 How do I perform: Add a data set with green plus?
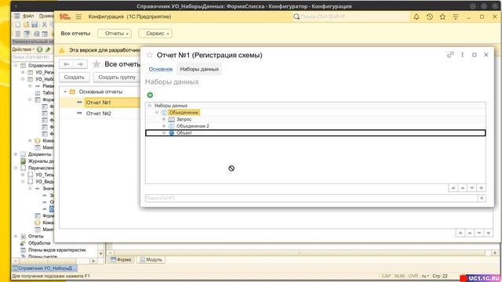point(150,95)
